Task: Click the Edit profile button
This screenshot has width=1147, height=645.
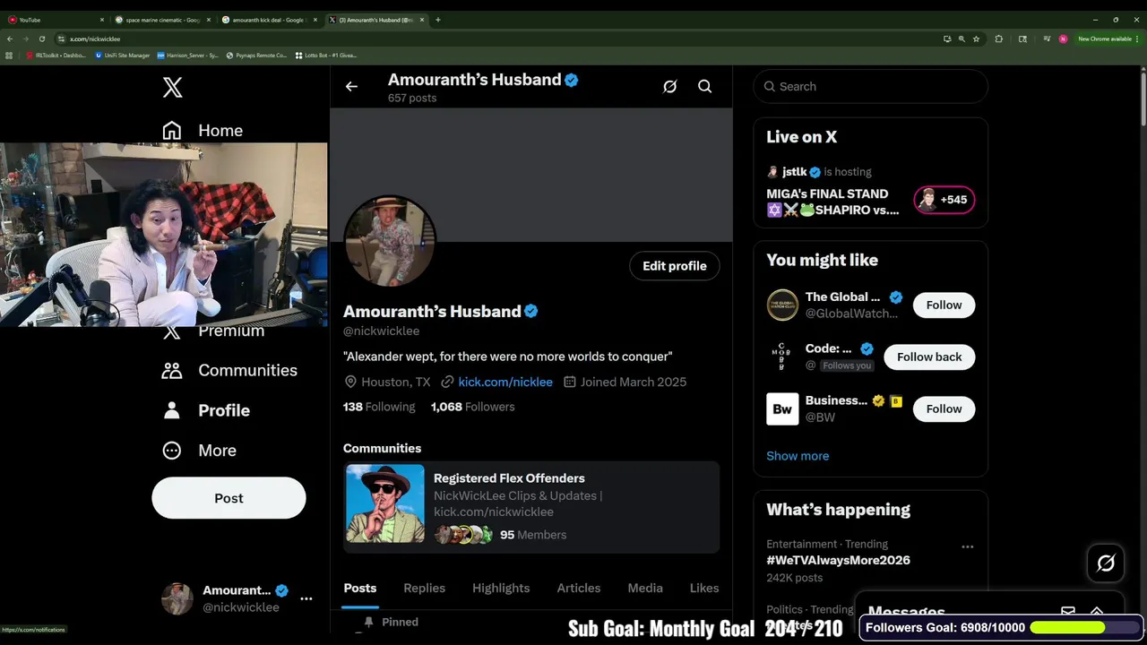Action: (x=675, y=266)
